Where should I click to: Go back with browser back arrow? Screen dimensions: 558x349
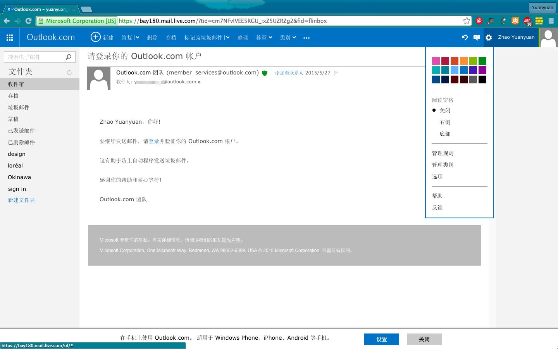pyautogui.click(x=7, y=21)
